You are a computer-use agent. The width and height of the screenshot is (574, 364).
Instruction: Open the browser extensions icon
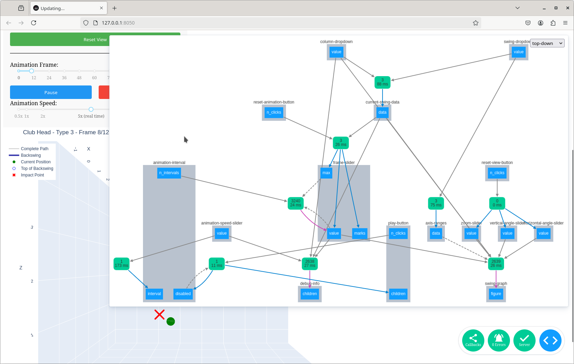pos(553,23)
